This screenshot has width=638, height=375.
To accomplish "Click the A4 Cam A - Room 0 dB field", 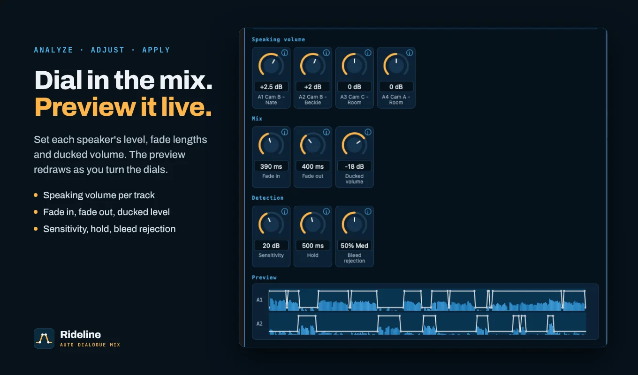I will pyautogui.click(x=396, y=87).
